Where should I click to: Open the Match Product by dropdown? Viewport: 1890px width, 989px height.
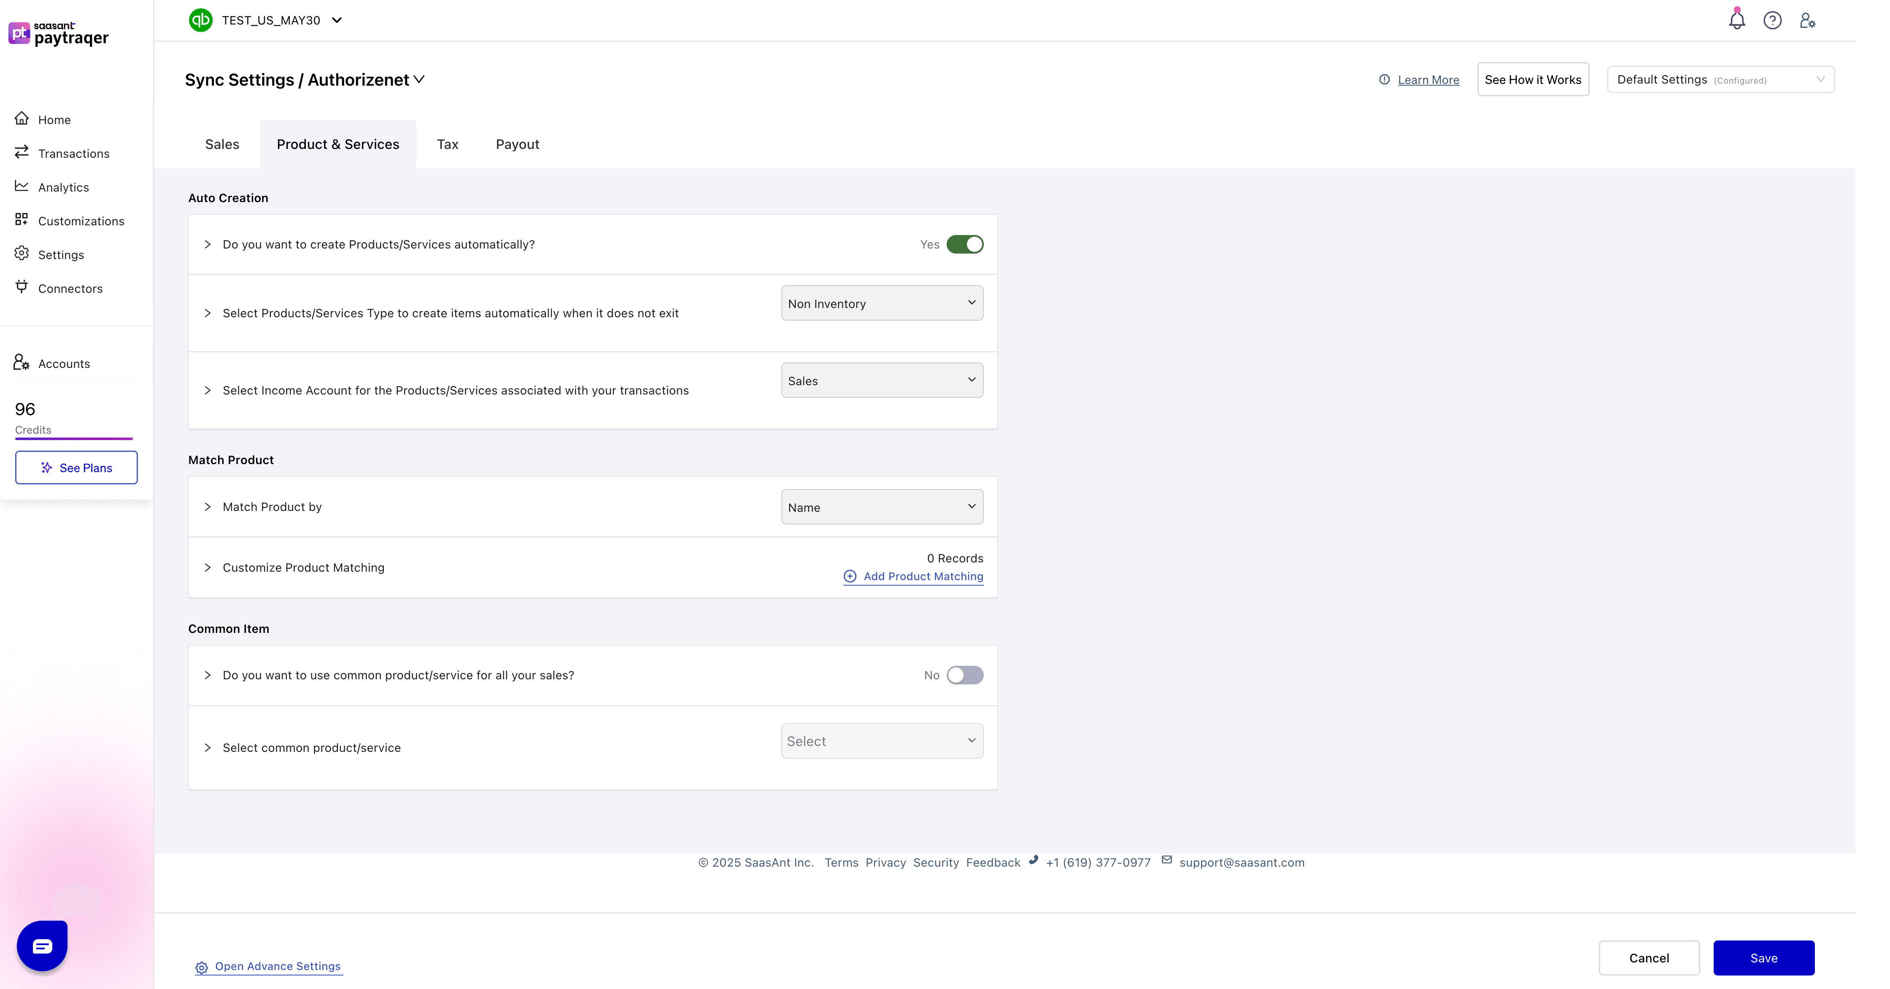pyautogui.click(x=881, y=507)
